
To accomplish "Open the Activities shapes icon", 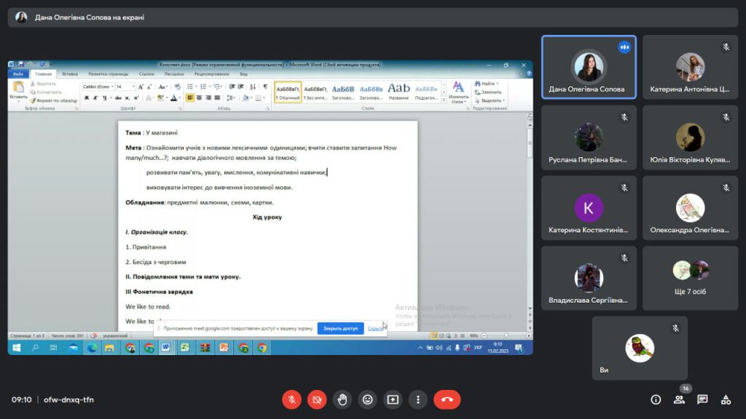I will point(726,399).
